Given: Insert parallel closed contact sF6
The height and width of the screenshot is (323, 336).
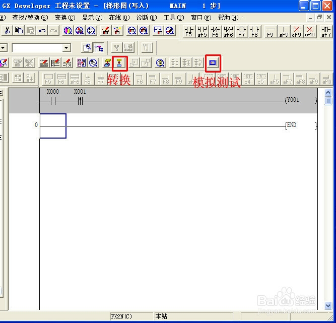Looking at the screenshot, I should pos(228,32).
